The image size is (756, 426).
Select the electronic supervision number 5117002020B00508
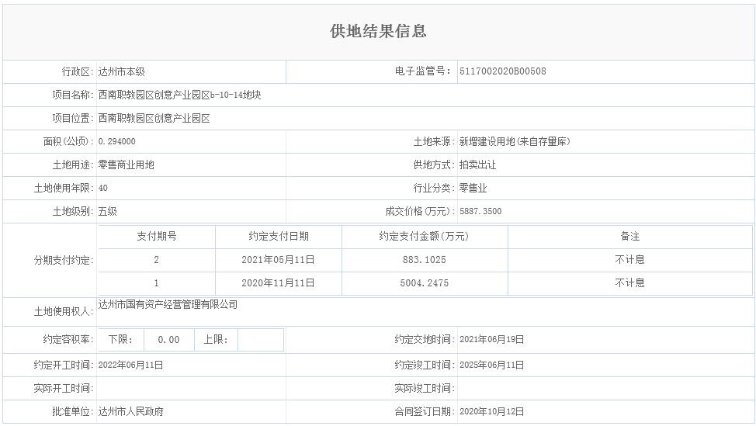(x=503, y=71)
